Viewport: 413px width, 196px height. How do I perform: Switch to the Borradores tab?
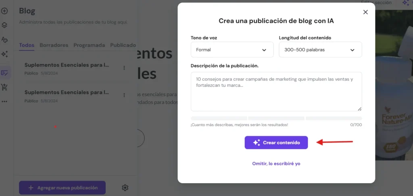(x=54, y=45)
